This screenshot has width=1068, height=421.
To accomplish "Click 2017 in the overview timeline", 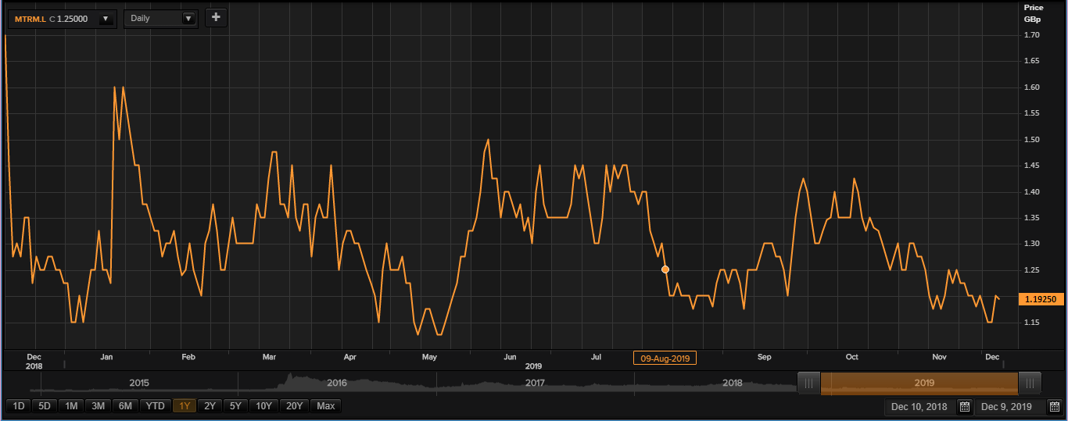I will (535, 384).
